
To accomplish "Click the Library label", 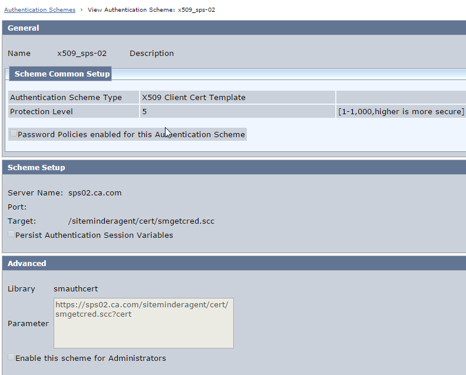I will pyautogui.click(x=21, y=289).
